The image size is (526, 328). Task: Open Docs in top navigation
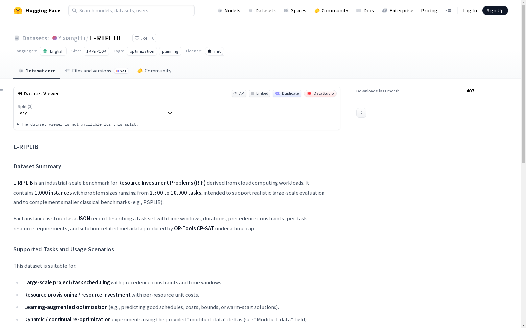coord(365,10)
